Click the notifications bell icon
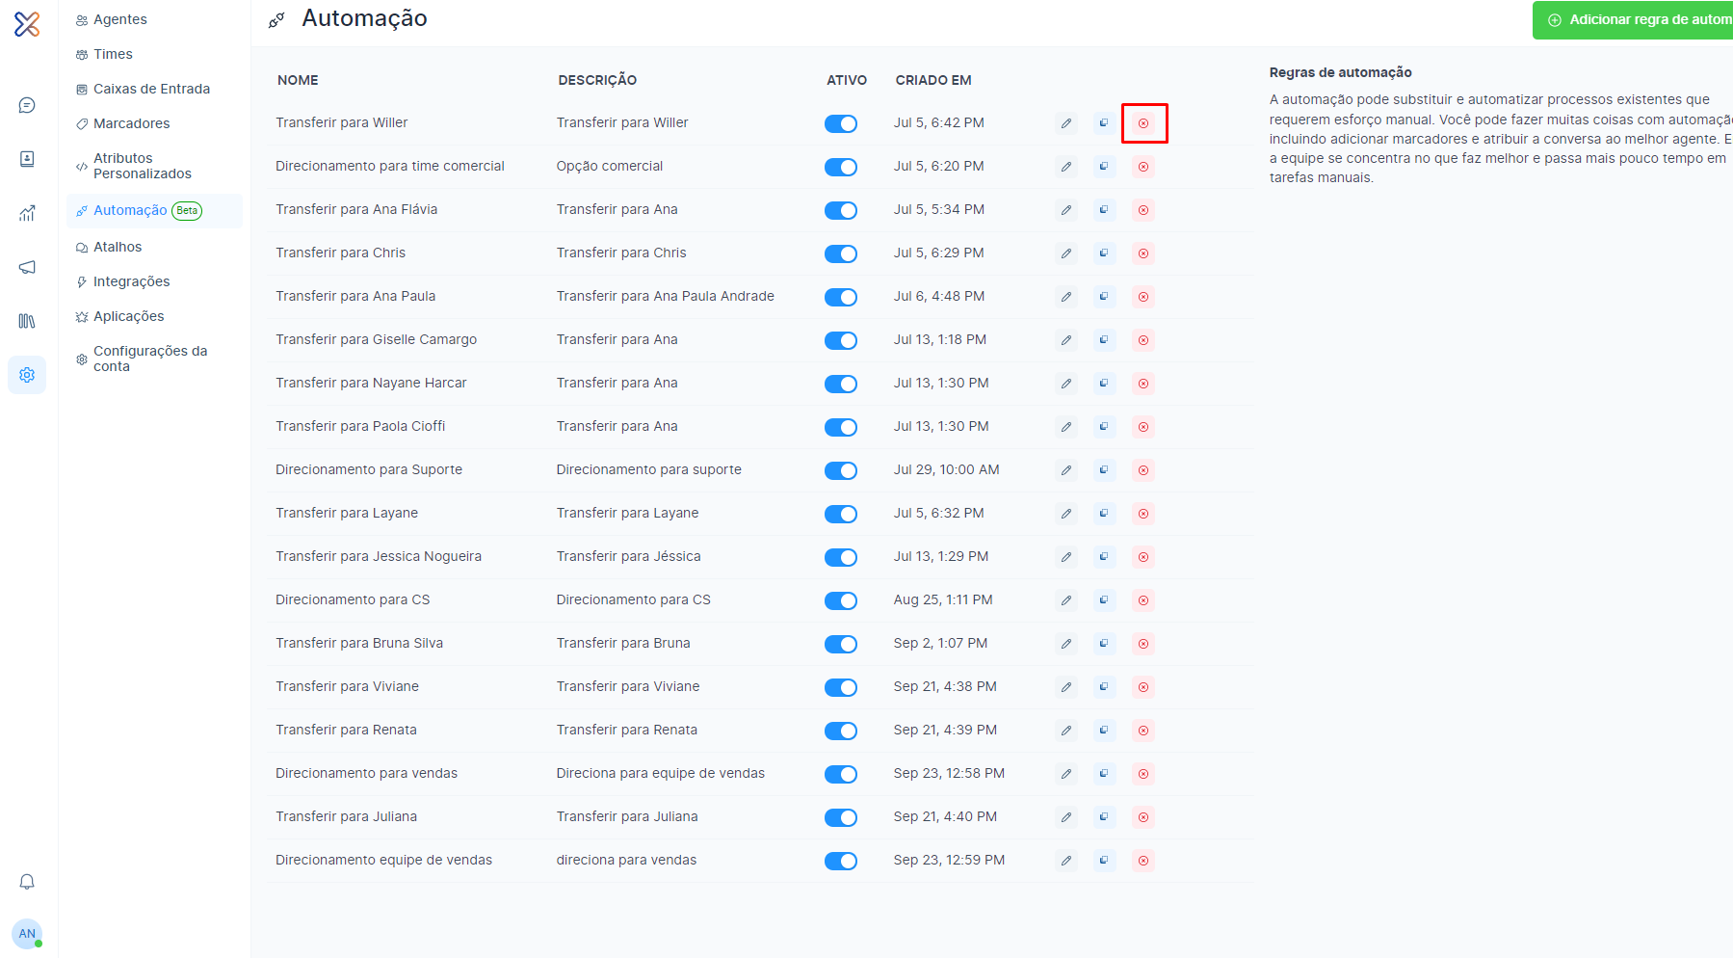Image resolution: width=1733 pixels, height=958 pixels. (x=27, y=882)
